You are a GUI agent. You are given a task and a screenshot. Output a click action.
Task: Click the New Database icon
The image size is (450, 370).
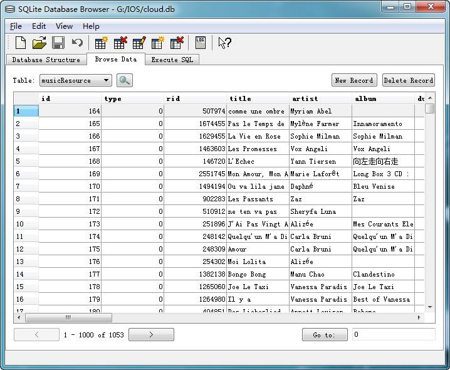coord(21,43)
